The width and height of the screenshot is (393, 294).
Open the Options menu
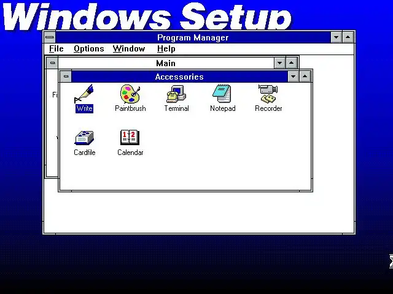(x=88, y=48)
